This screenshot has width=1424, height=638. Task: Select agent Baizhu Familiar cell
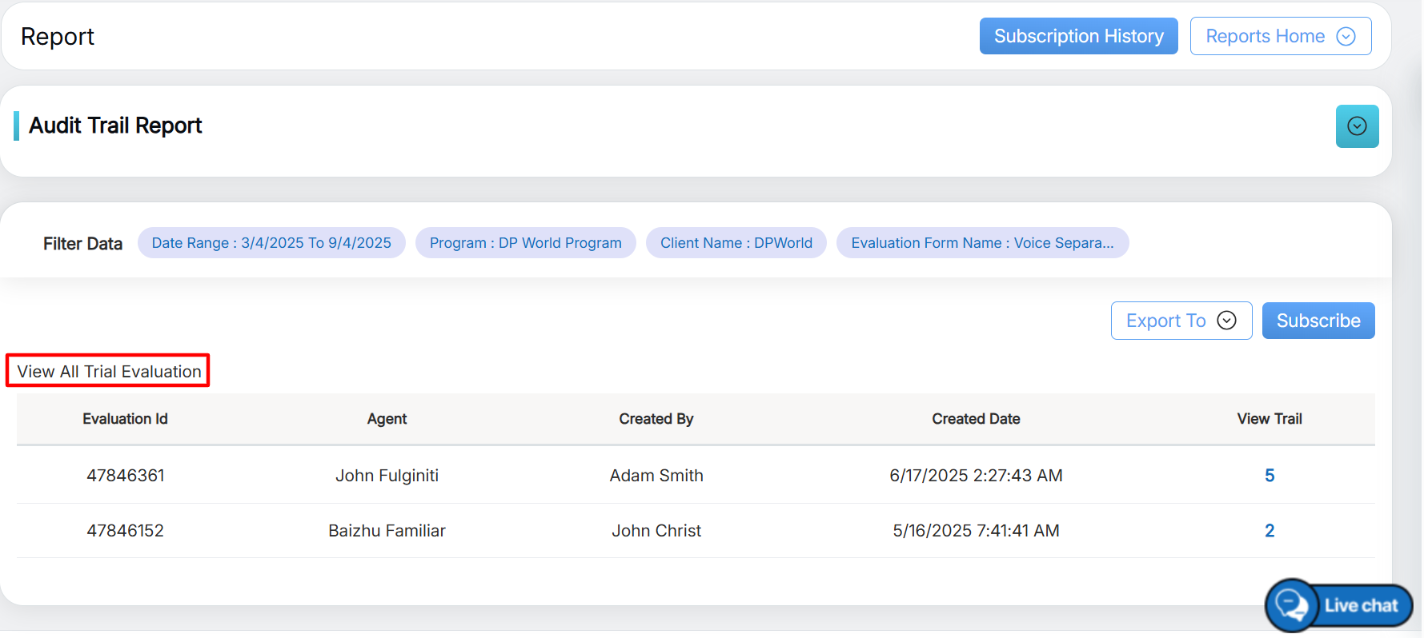tap(387, 531)
